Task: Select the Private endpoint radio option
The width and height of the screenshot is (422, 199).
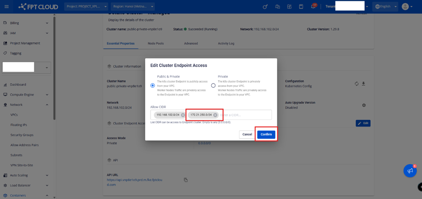Action: [x=213, y=86]
